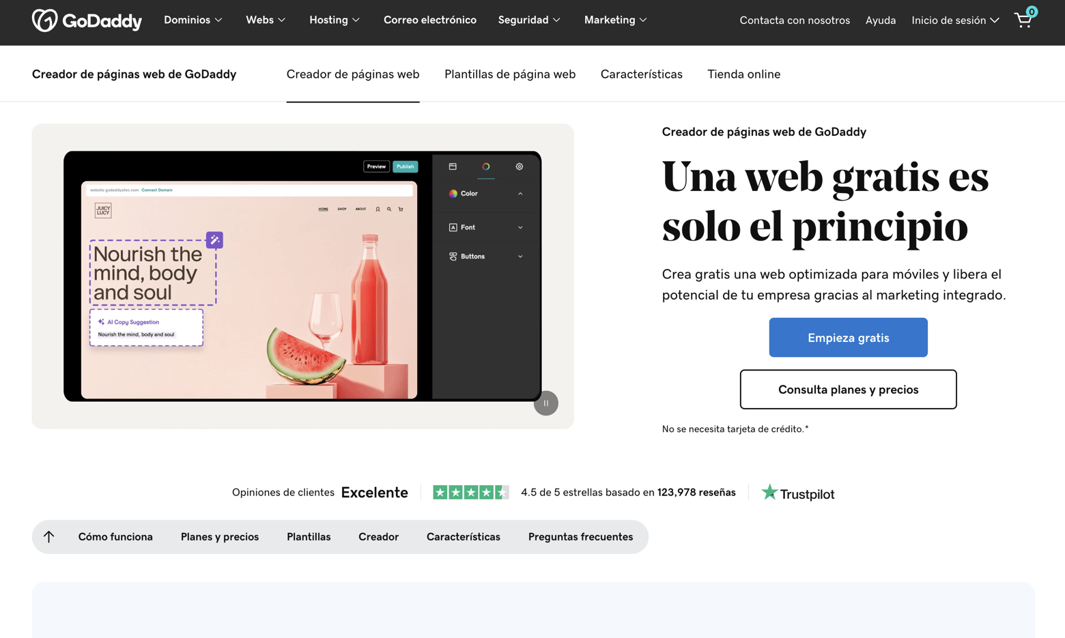Click the Preview button in demo image
The width and height of the screenshot is (1065, 638).
coord(376,166)
